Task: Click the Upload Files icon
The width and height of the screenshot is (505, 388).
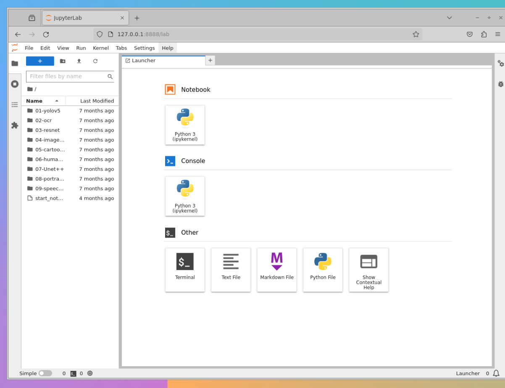Action: click(x=79, y=61)
